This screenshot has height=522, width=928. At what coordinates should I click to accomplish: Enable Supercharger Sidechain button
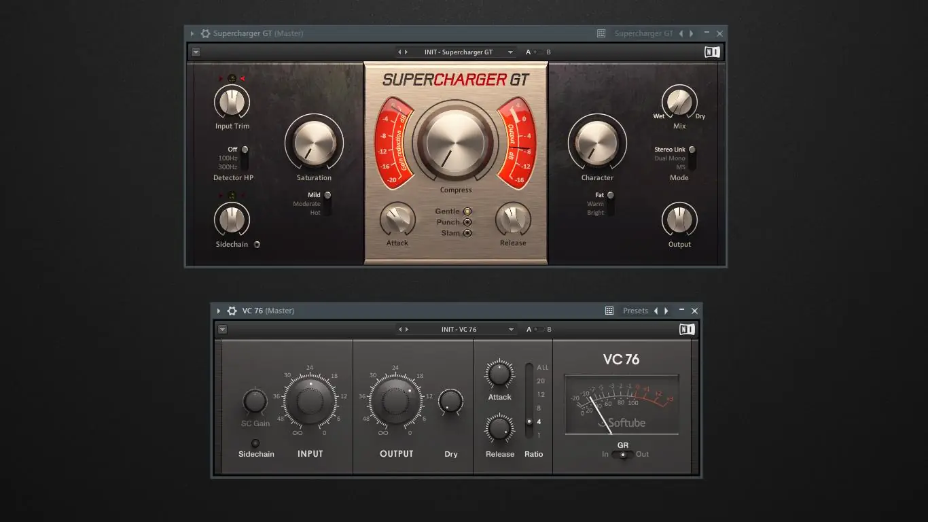[257, 245]
